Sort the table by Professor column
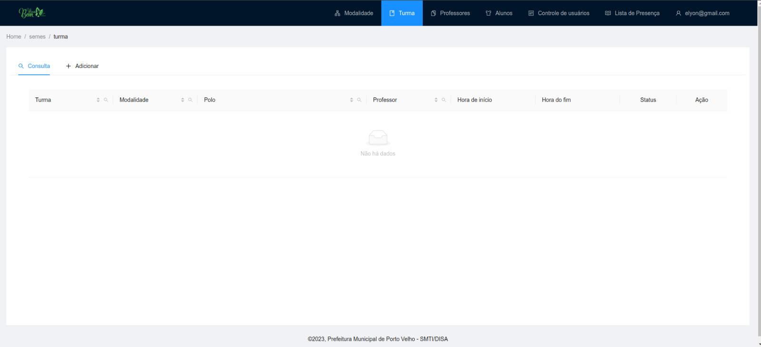The image size is (761, 347). pos(436,100)
